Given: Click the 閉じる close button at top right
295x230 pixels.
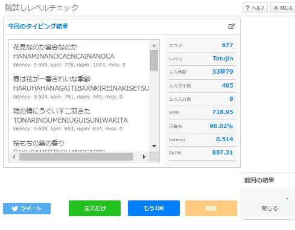Looking at the screenshot, I should [x=283, y=8].
